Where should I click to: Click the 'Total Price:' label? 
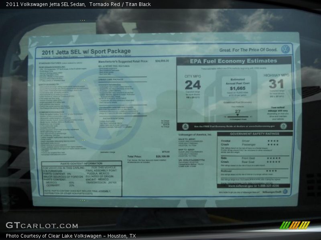[x=134, y=156]
